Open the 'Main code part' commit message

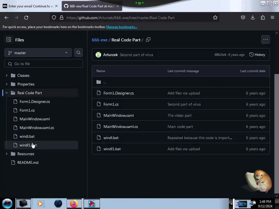180,127
